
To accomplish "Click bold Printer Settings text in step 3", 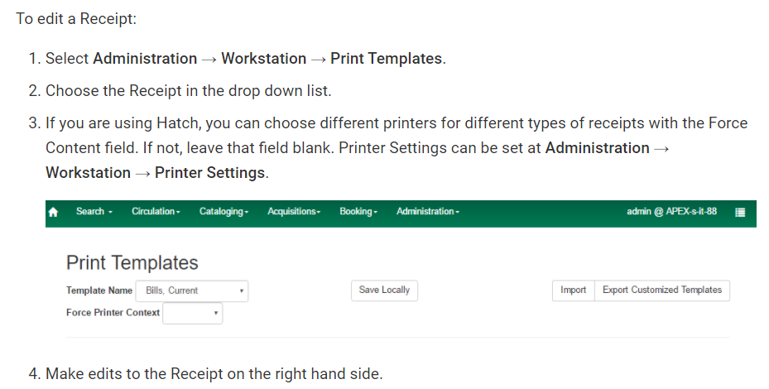I will point(210,173).
